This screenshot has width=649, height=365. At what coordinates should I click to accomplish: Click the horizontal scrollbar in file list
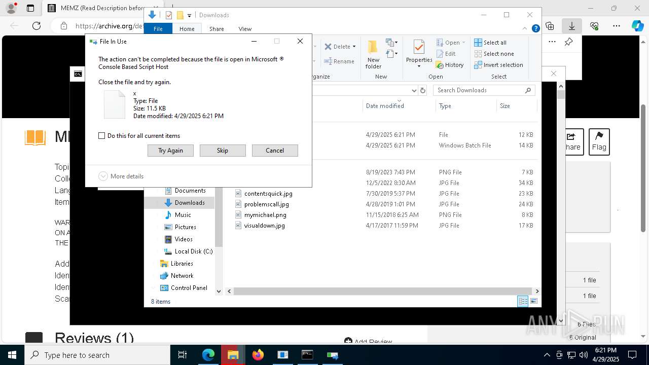point(383,291)
